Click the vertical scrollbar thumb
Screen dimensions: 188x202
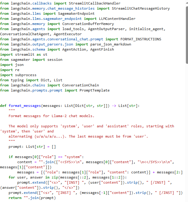pyautogui.click(x=187, y=35)
